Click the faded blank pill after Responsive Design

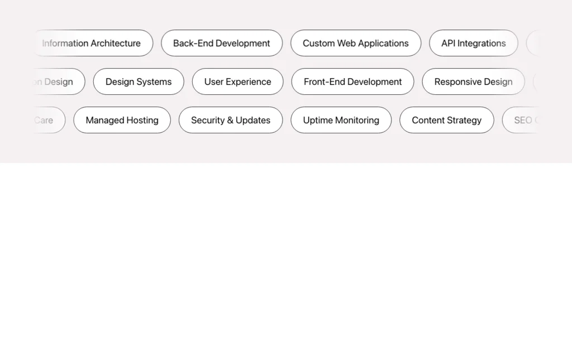point(536,81)
